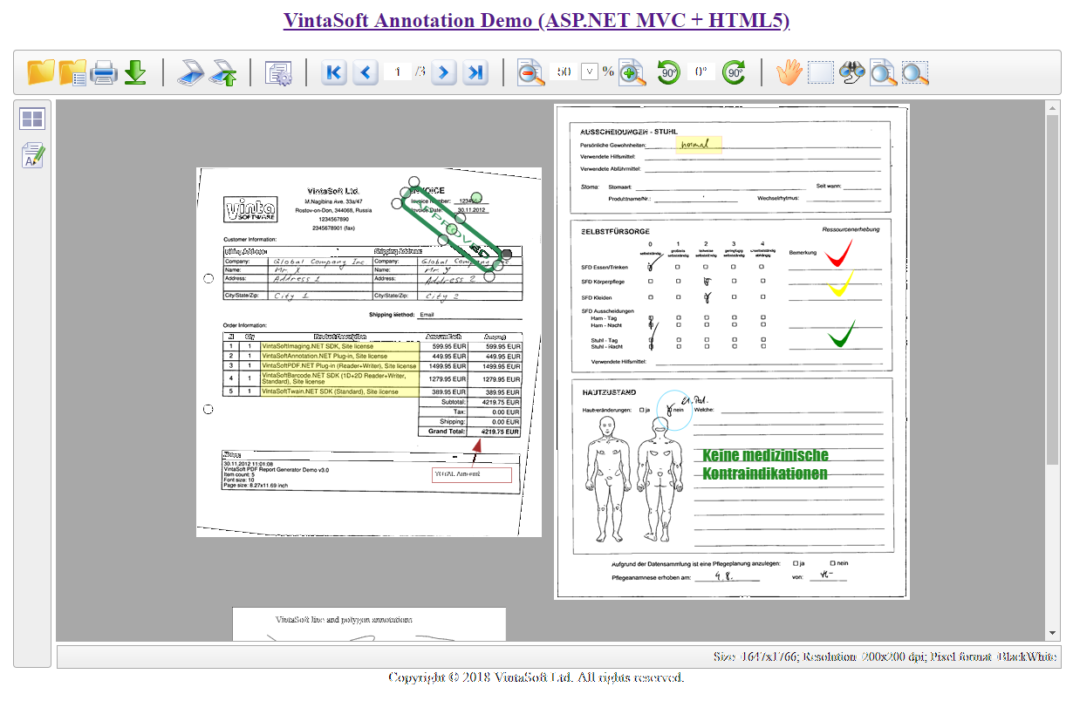Go to the previous page

[366, 72]
